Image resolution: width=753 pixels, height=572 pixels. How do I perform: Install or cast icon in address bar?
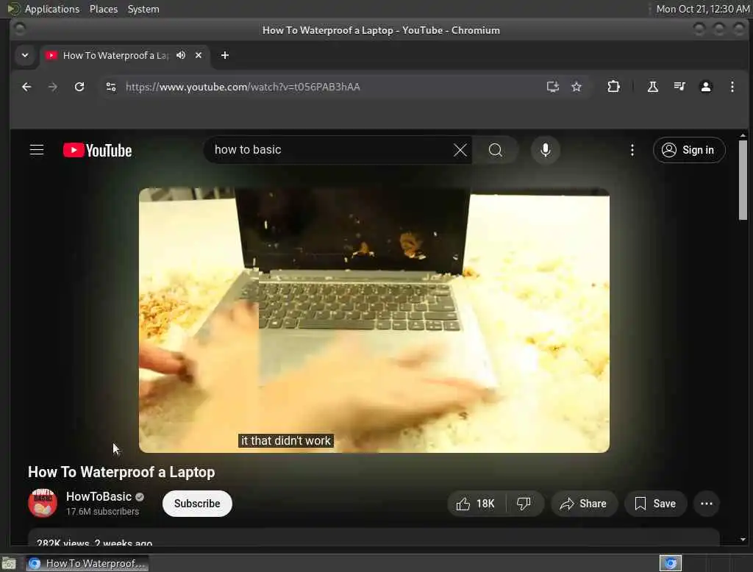(x=552, y=87)
